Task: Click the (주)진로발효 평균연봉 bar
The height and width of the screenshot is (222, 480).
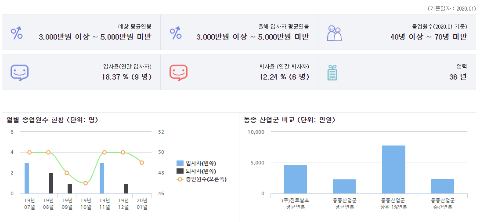Action: tap(296, 179)
